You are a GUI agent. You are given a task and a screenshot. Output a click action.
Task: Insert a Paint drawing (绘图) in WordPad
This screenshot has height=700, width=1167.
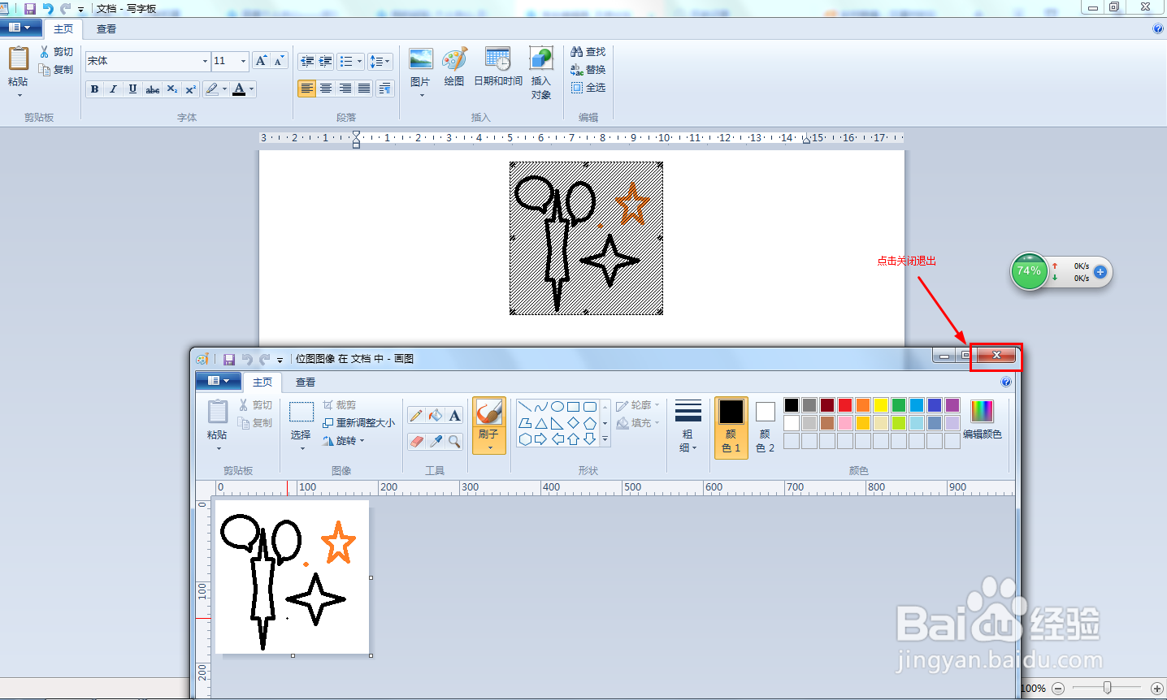point(454,60)
